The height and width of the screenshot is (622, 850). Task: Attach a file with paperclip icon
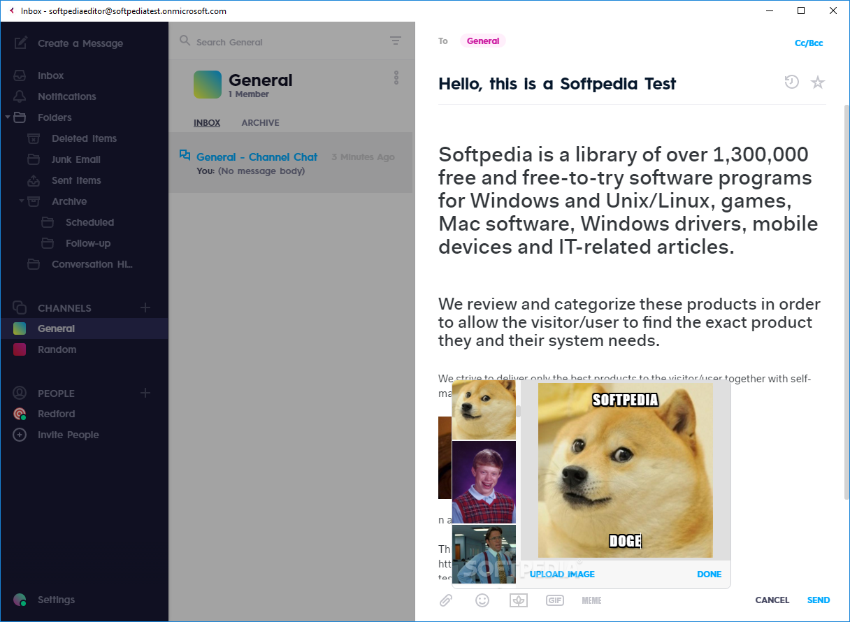(x=445, y=600)
